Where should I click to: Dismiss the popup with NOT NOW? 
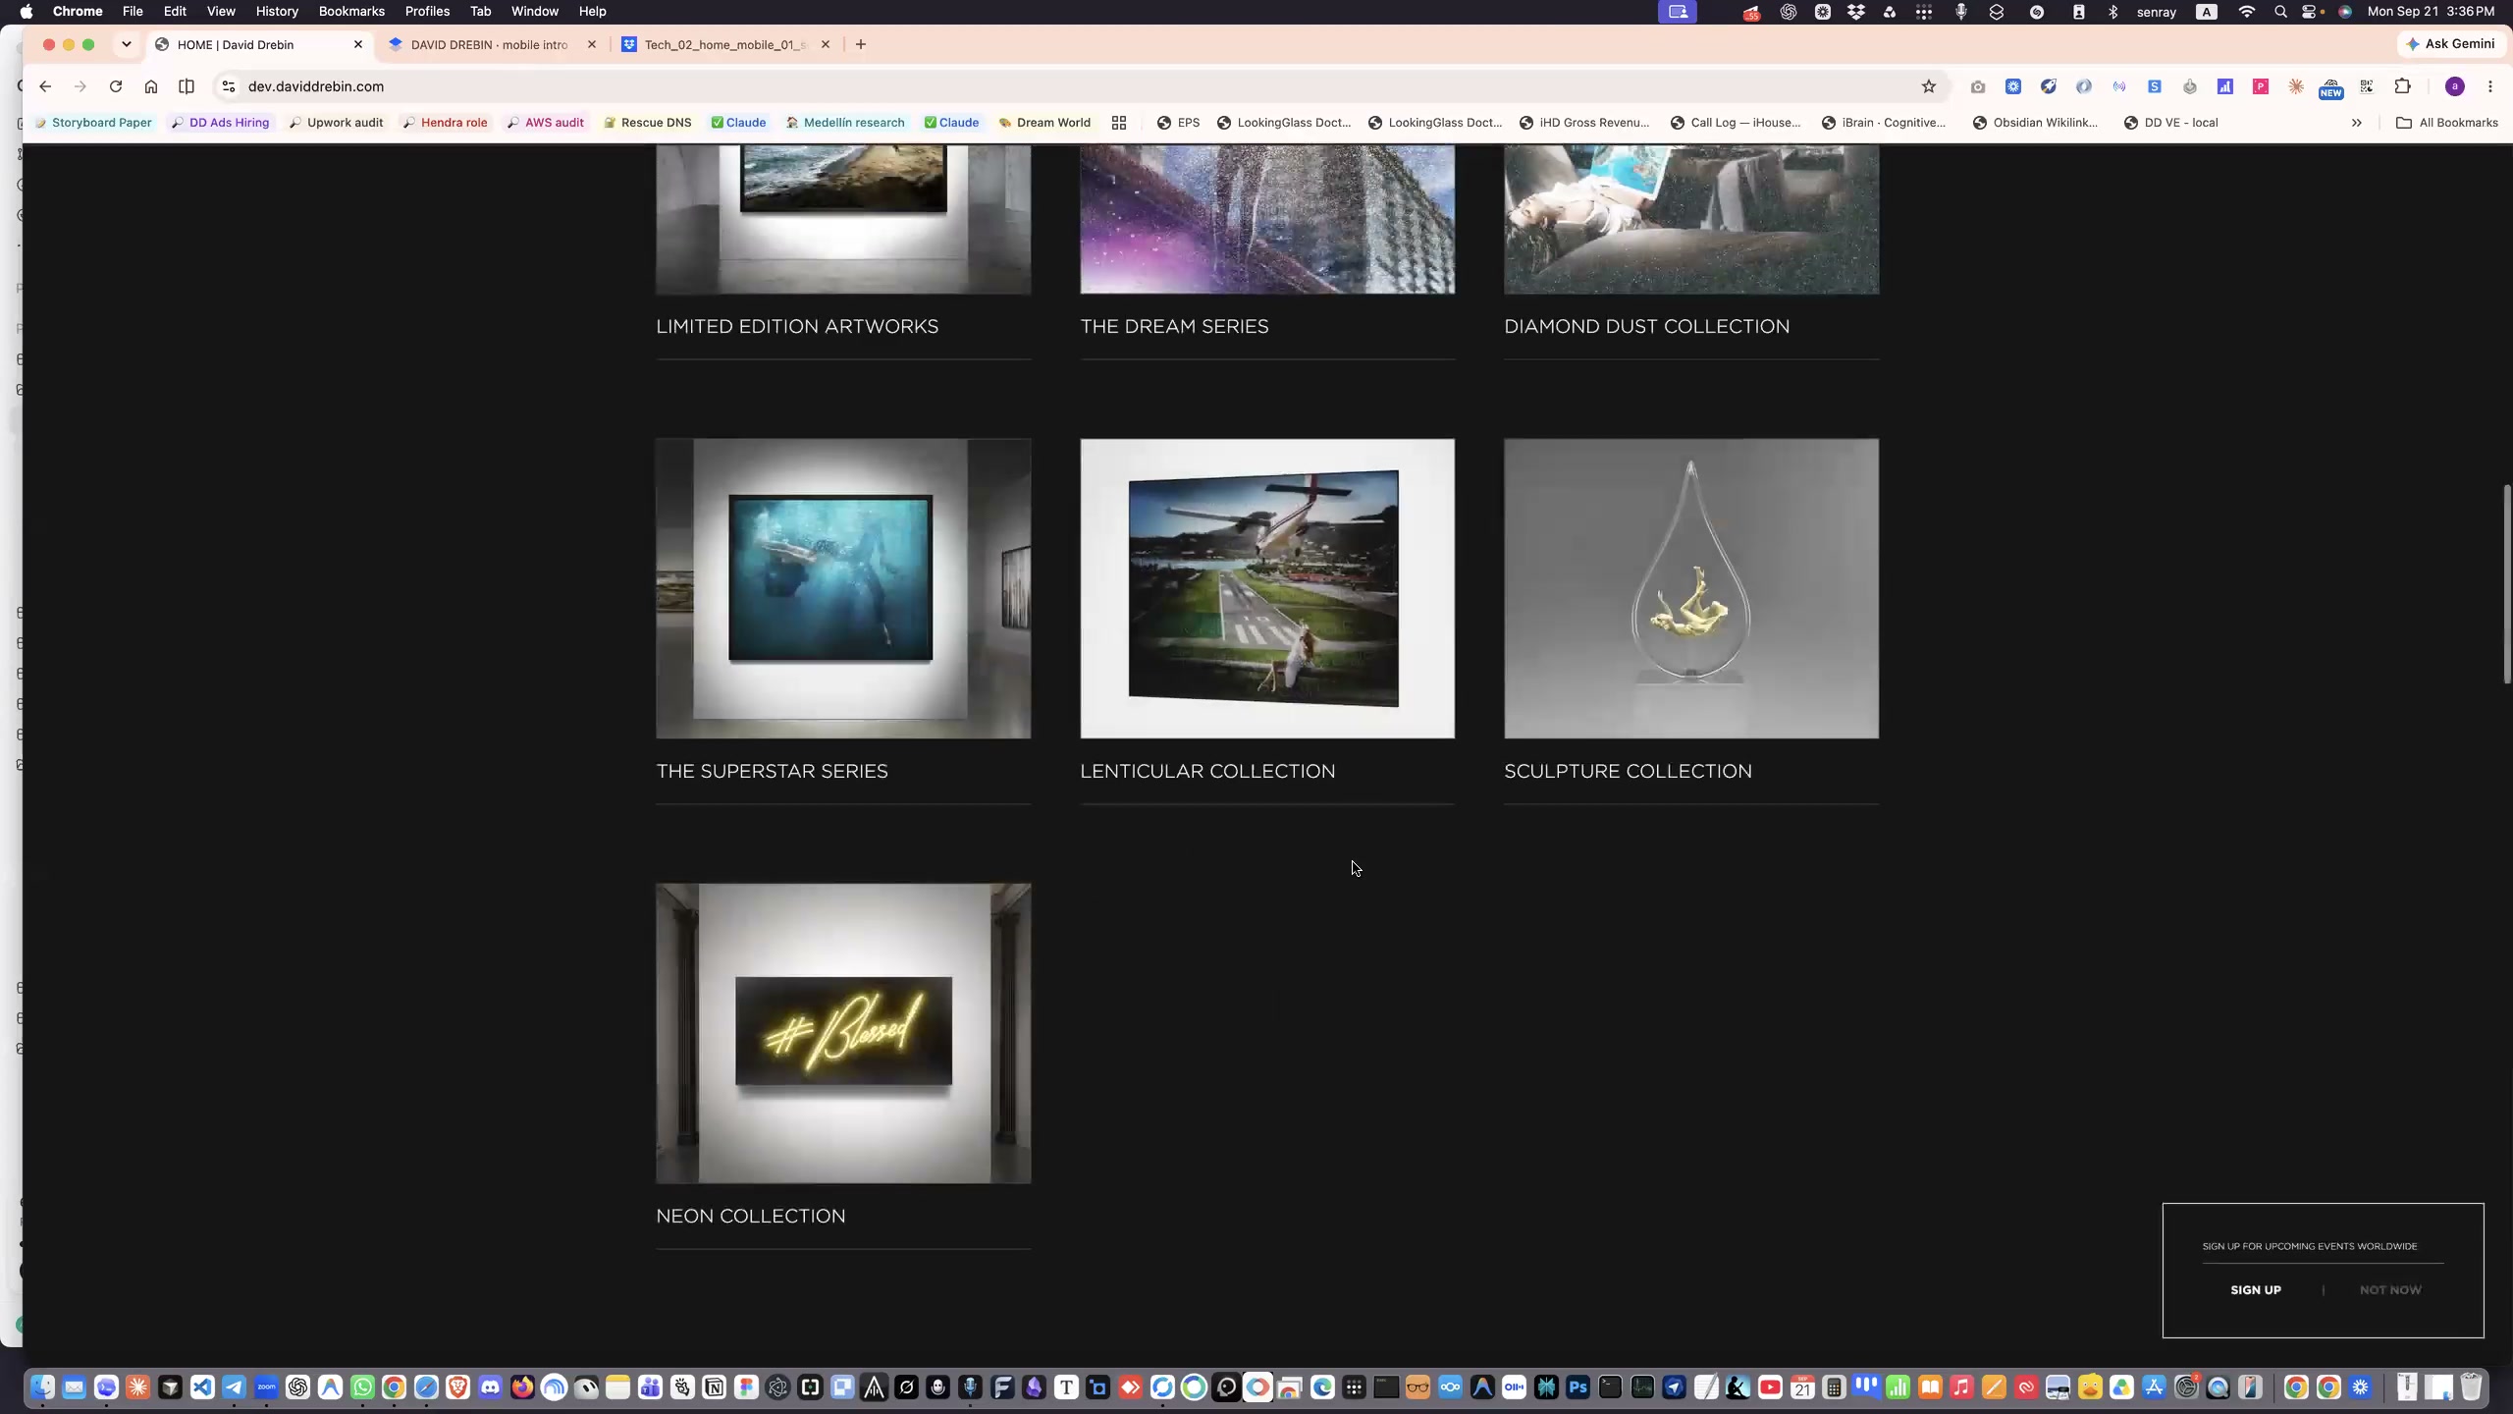[x=2390, y=1290]
